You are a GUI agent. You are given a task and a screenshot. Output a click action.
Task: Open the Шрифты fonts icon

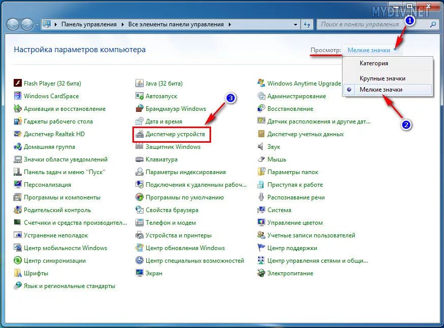[18, 273]
